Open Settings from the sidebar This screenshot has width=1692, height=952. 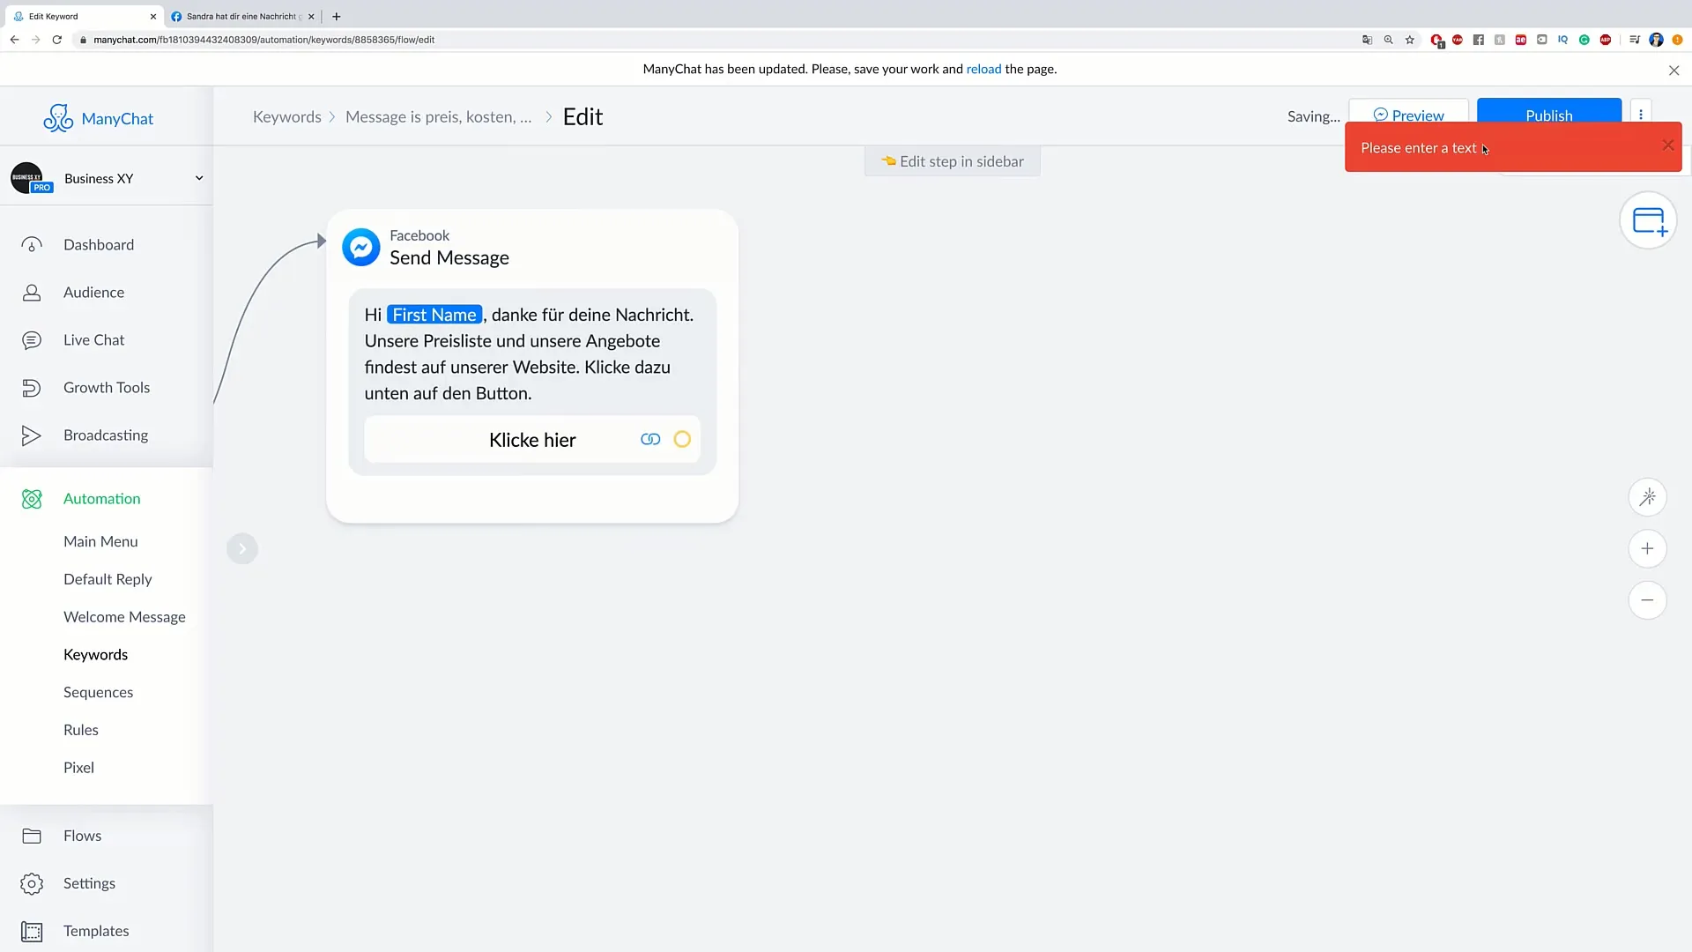pyautogui.click(x=89, y=882)
